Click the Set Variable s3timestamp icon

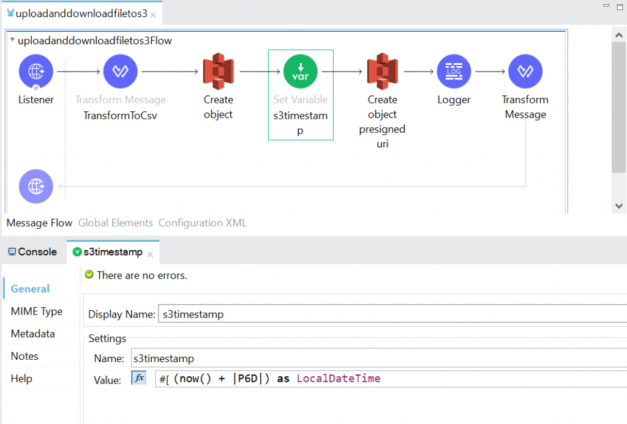(300, 71)
